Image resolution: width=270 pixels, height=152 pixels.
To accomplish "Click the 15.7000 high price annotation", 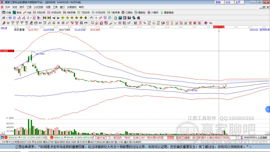I will click(40, 54).
